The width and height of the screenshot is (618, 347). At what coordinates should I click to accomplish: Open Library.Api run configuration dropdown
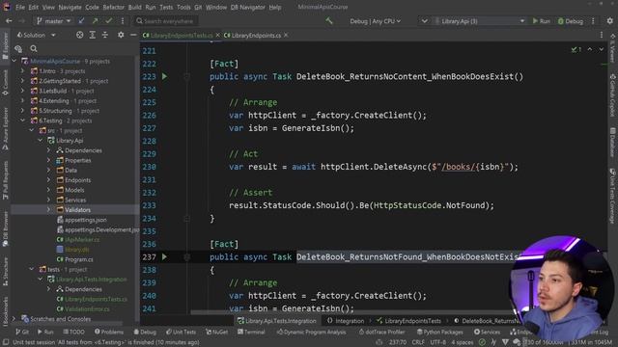coord(479,21)
